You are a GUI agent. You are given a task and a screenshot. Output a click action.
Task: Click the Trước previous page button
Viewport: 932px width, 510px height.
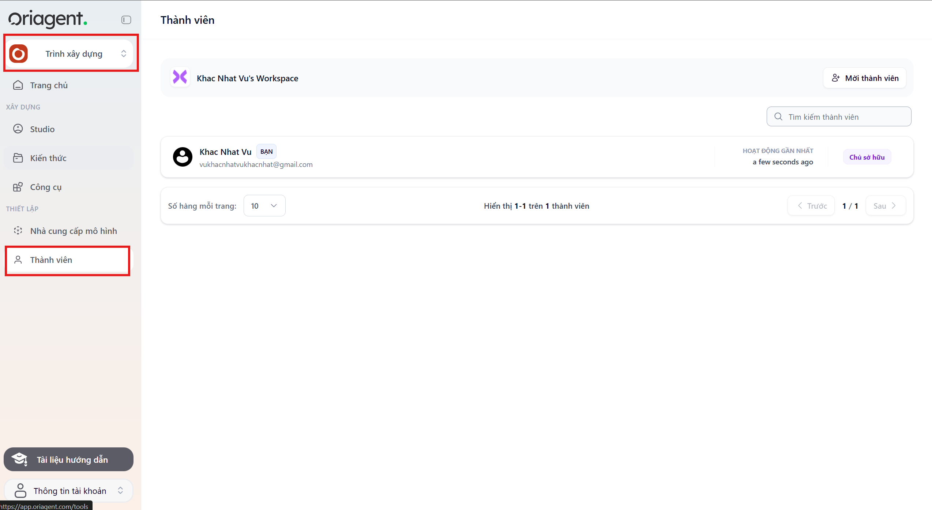(811, 206)
